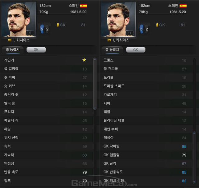Click the scroll down arrow in left stats list
Image resolution: width=199 pixels, height=188 pixels.
[95, 108]
